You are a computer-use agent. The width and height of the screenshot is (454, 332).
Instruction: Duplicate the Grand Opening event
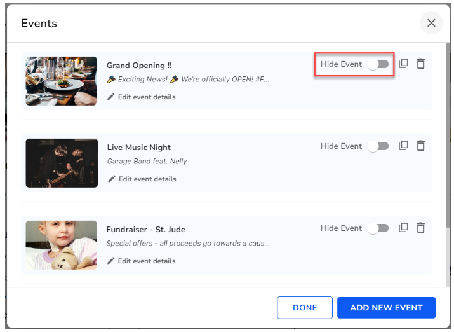click(x=403, y=64)
